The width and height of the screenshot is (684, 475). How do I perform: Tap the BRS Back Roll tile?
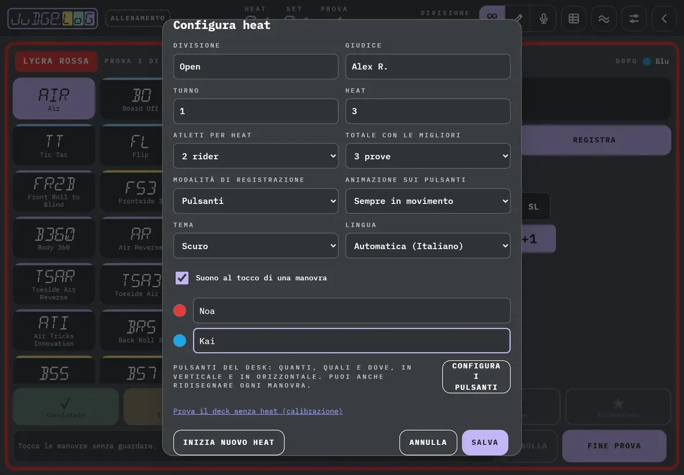132,331
